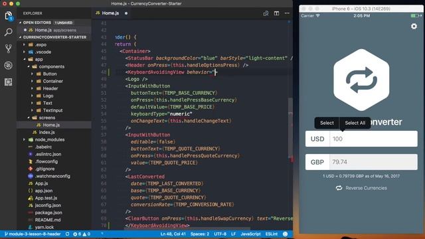Click the open changes icon in editor toolbar
Image resolution: width=425 pixels, height=239 pixels.
click(x=266, y=13)
